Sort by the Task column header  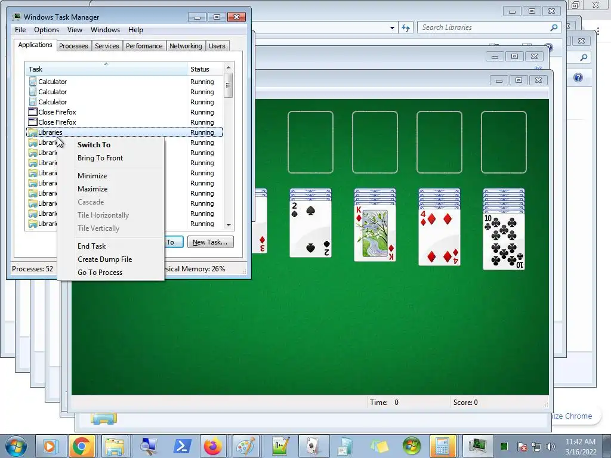click(106, 69)
